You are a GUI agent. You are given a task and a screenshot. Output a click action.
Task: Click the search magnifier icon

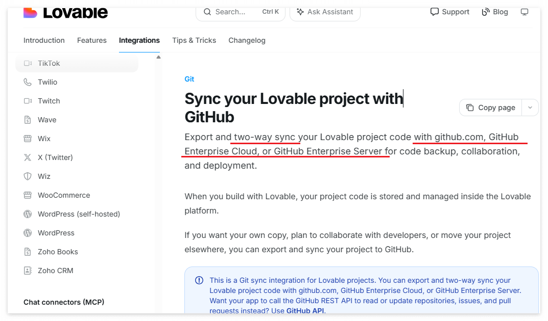pos(207,12)
